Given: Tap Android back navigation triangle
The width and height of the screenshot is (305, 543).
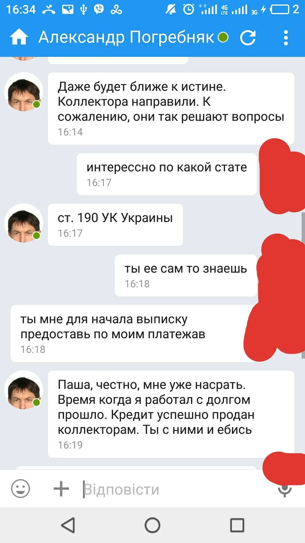Looking at the screenshot, I should (x=68, y=525).
